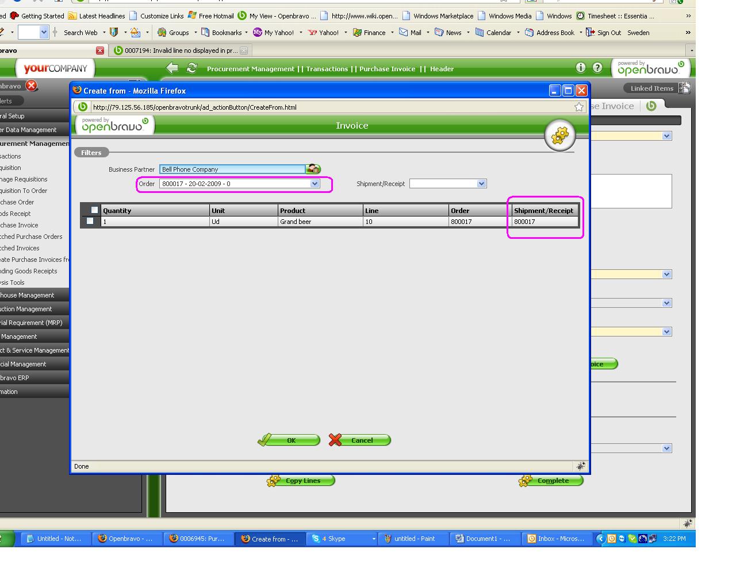Check the select-all checkbox in table header
Image resolution: width=736 pixels, height=588 pixels.
[x=94, y=210]
